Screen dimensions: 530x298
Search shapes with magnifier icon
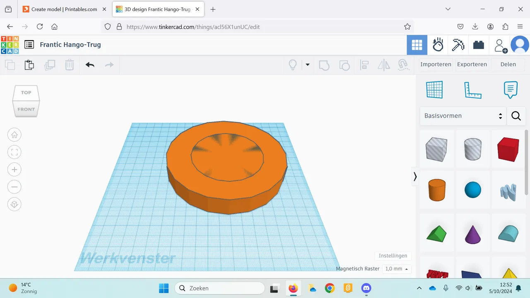point(516,116)
